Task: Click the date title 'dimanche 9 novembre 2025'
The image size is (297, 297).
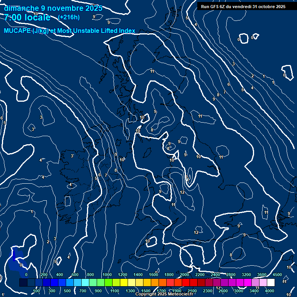Action: (x=53, y=8)
